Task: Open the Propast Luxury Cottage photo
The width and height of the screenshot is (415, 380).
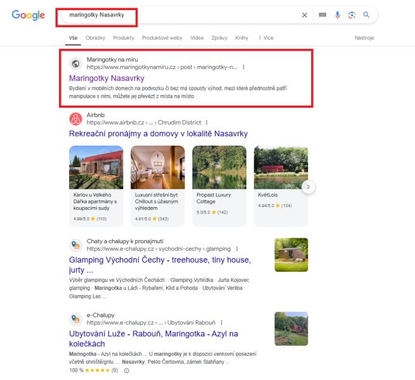Action: click(219, 167)
